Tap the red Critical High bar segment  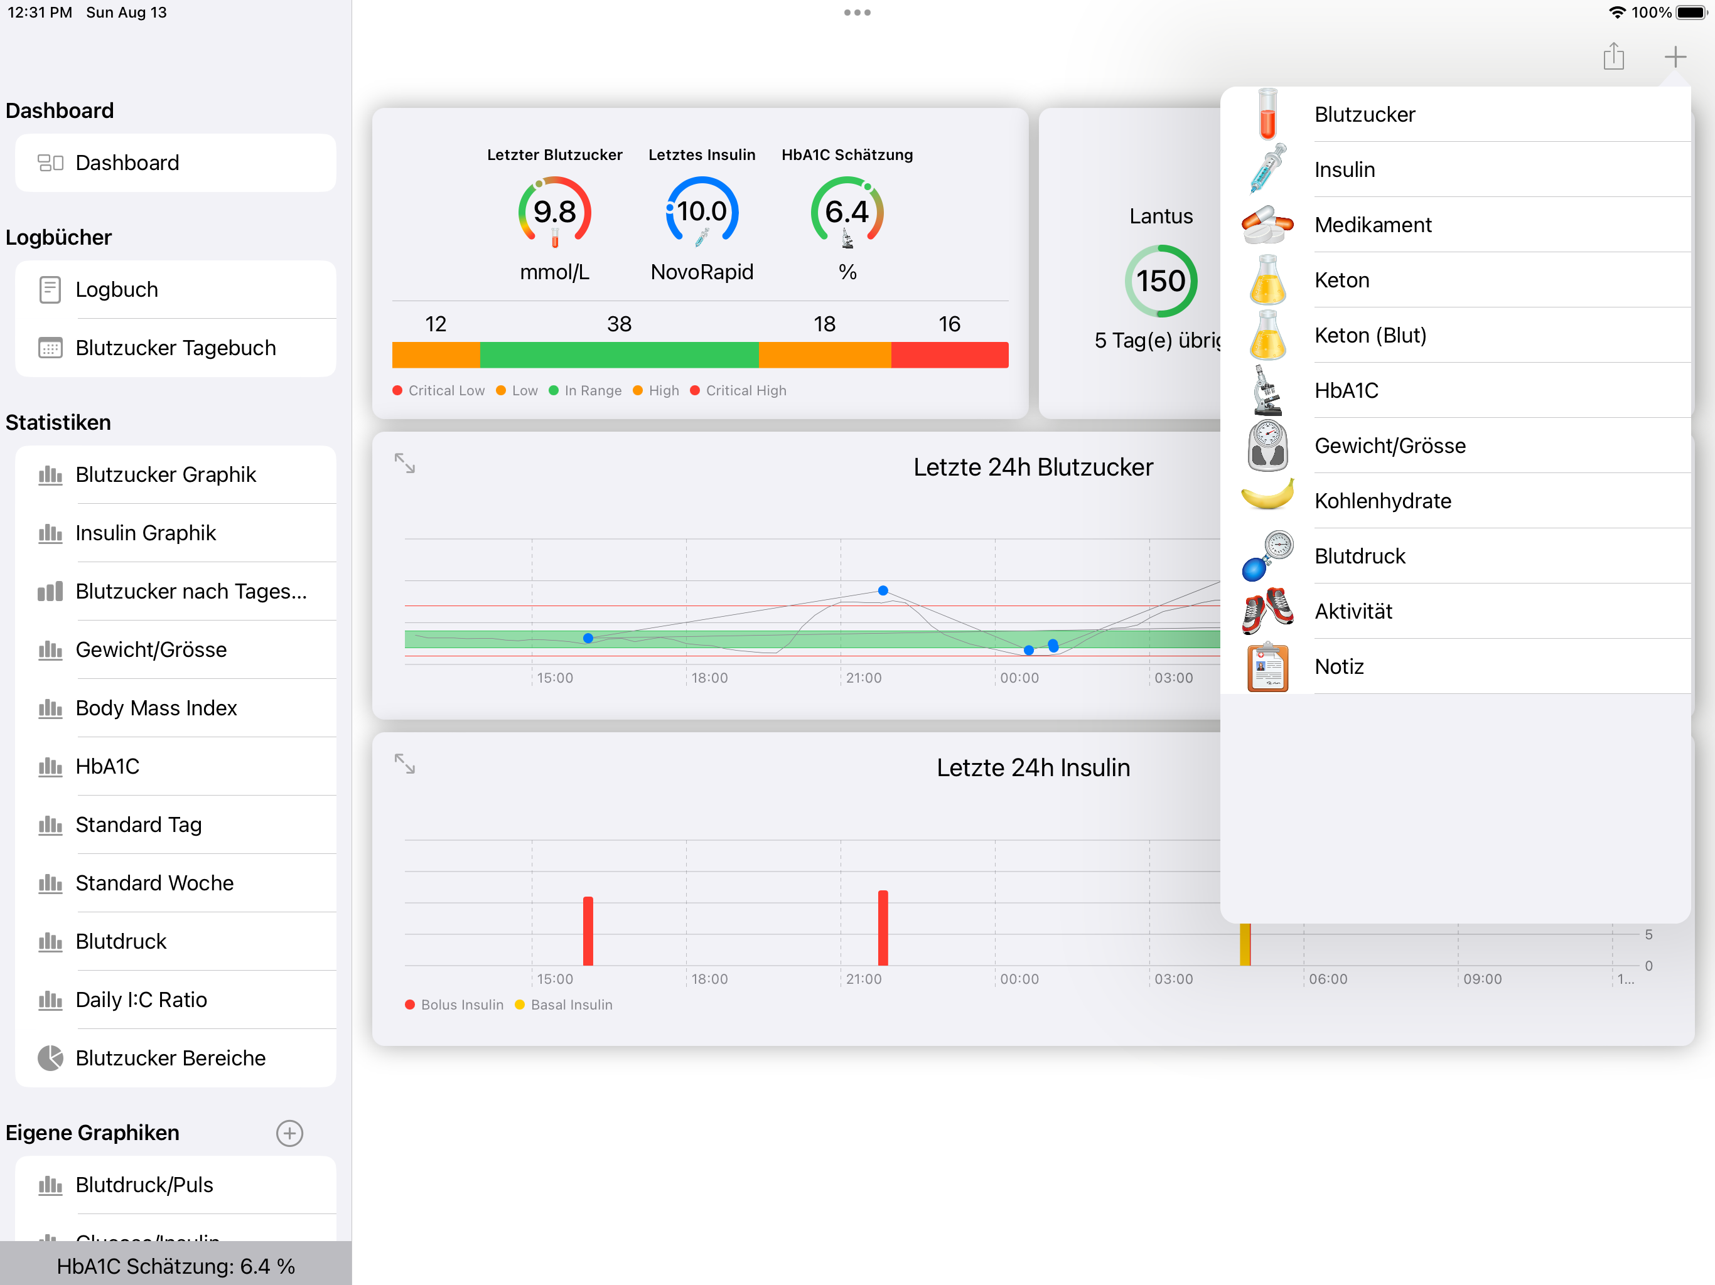point(950,355)
